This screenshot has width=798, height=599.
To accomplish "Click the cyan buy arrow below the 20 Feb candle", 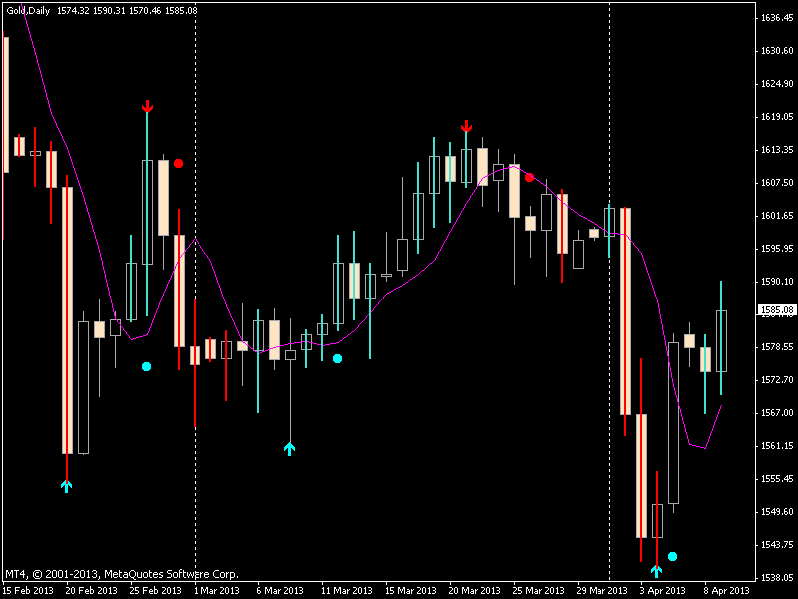I will (67, 486).
